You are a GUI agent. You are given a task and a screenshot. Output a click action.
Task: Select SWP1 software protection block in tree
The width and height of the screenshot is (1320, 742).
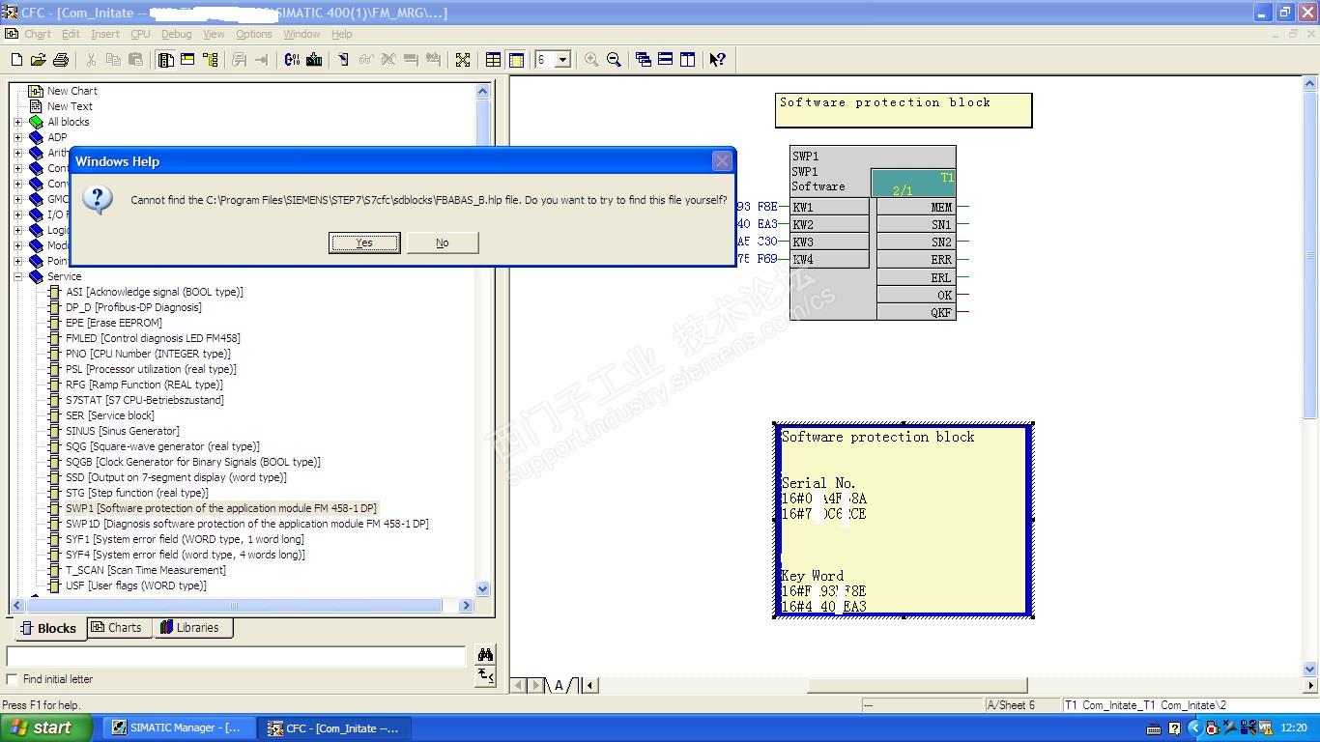pos(221,508)
